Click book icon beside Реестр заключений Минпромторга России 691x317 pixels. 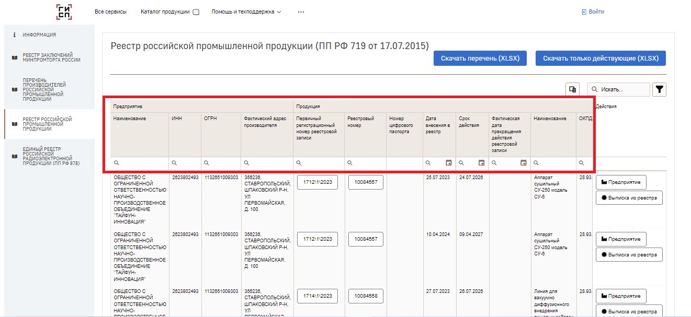pos(14,57)
